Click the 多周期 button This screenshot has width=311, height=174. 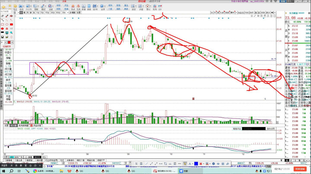pos(73,12)
